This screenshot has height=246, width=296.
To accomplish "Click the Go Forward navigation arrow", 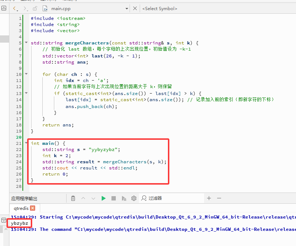I will 25,8.
